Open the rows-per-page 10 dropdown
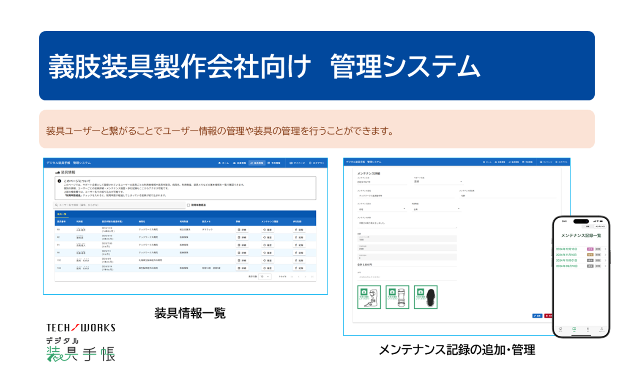Image resolution: width=634 pixels, height=380 pixels. (265, 277)
